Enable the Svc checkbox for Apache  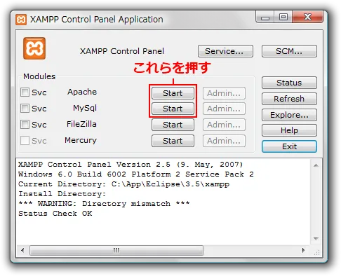[25, 92]
